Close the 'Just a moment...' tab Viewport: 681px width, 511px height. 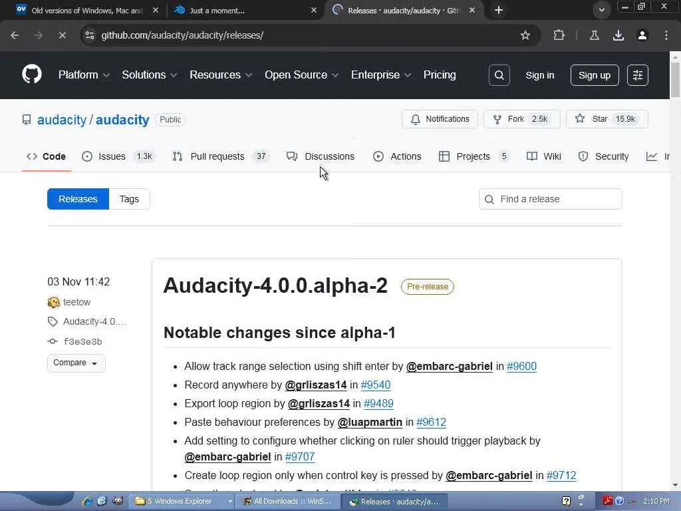[314, 10]
